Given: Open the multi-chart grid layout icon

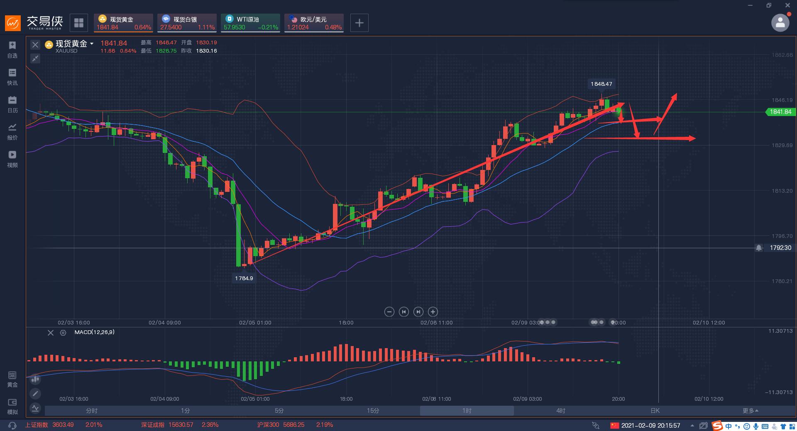Looking at the screenshot, I should point(79,23).
